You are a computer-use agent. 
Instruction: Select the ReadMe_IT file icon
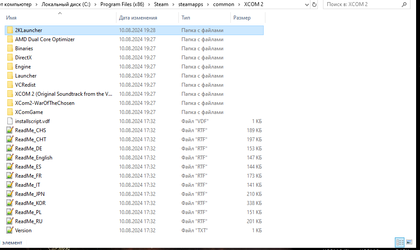[x=10, y=185]
